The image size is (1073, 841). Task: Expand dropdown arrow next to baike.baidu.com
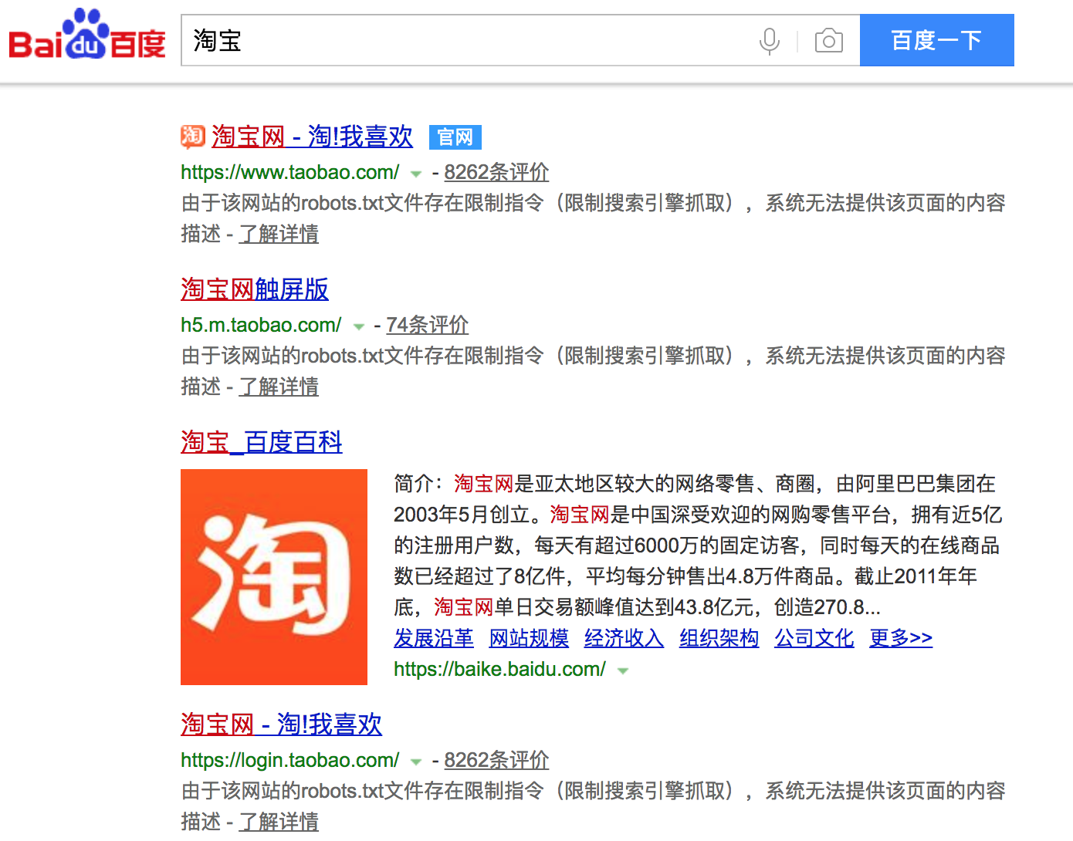[623, 670]
